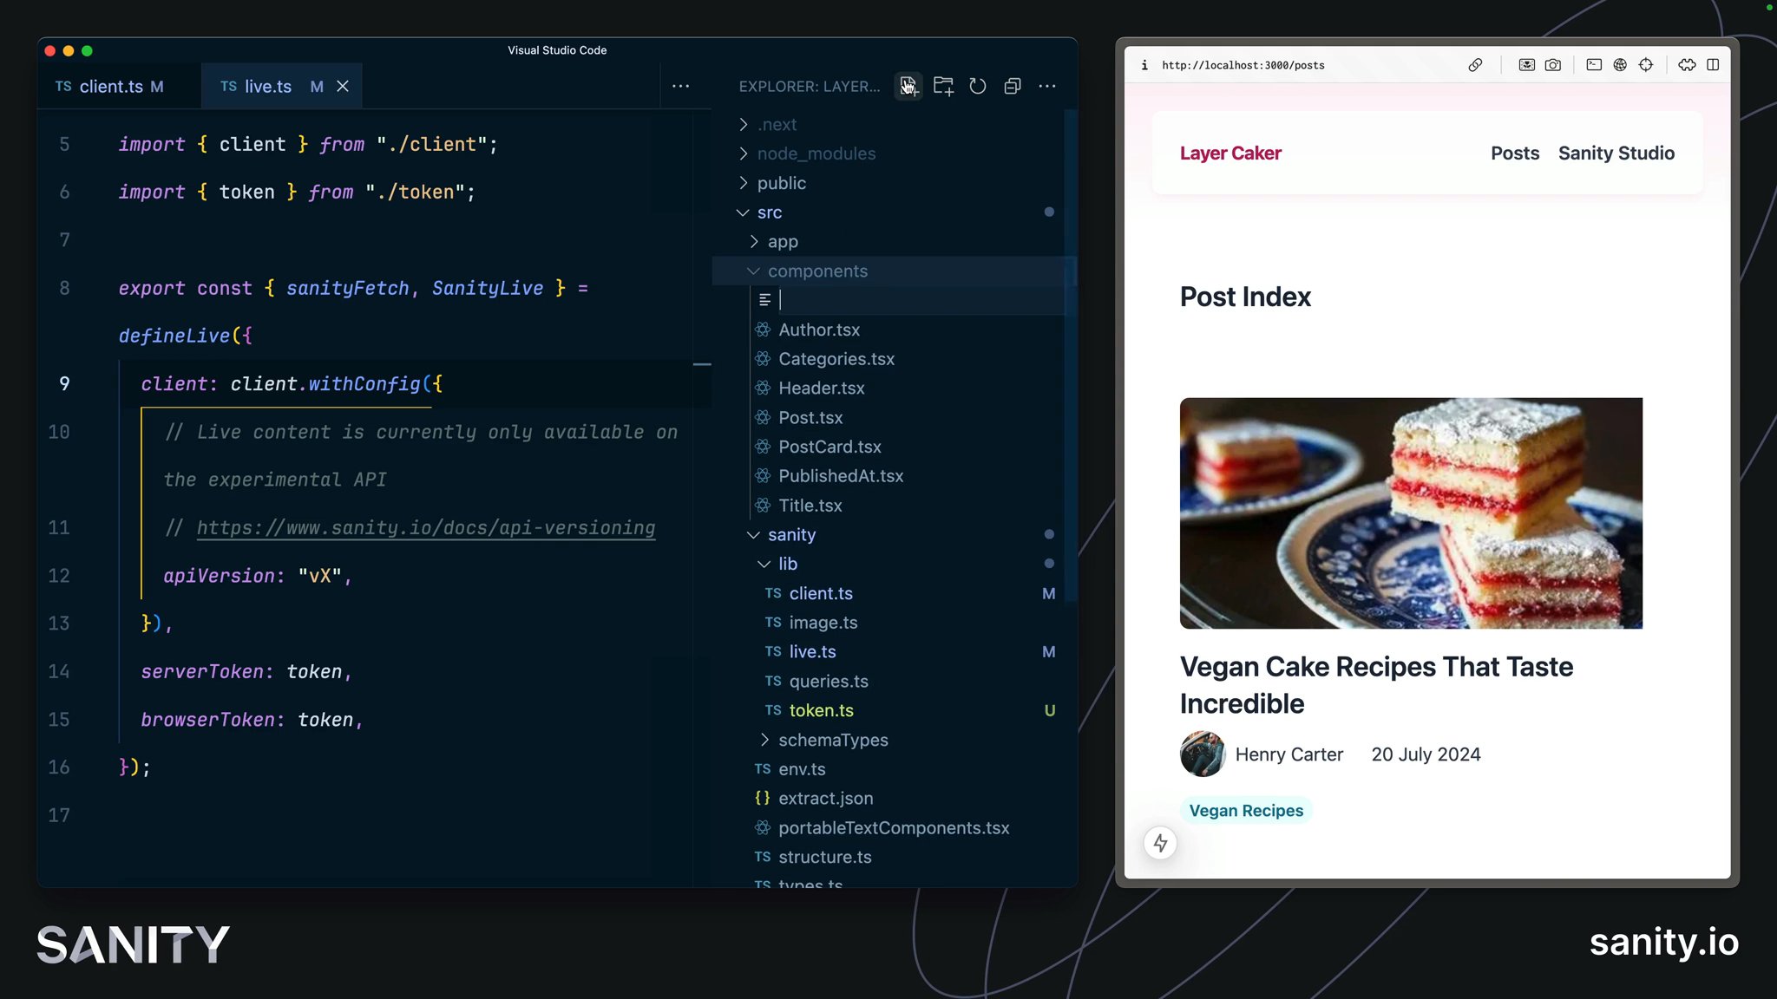Close the live.ts editor tab
The height and width of the screenshot is (999, 1777).
tap(343, 86)
